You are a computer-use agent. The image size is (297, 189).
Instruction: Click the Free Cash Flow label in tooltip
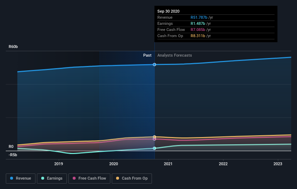point(171,30)
